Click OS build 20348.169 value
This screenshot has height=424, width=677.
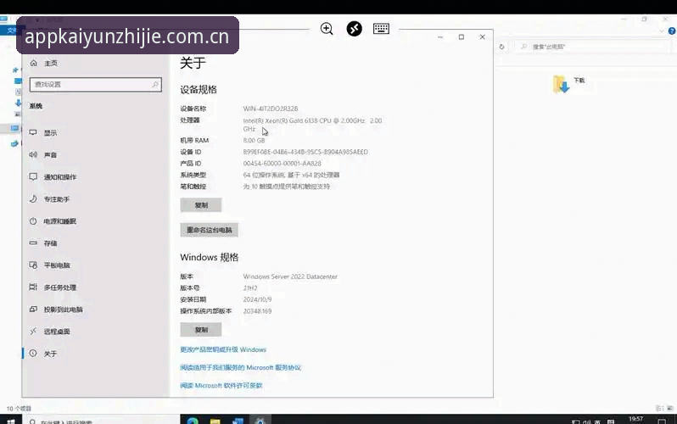(x=257, y=311)
